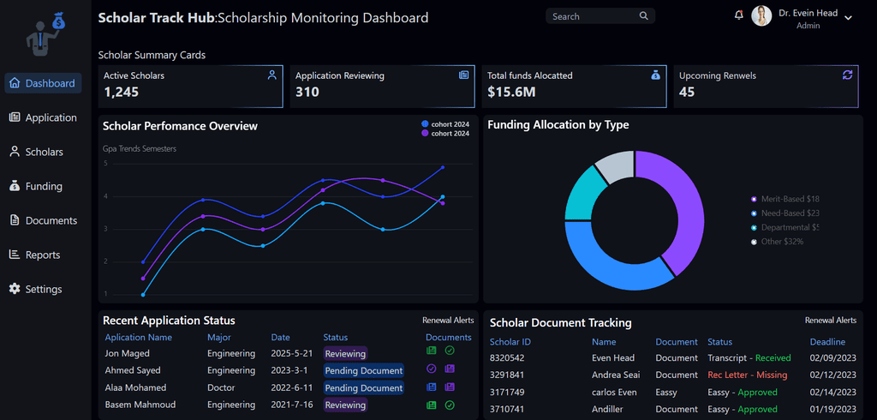This screenshot has width=877, height=420.
Task: Open the Pending Document status for Ahmed Sayed
Action: pos(363,370)
